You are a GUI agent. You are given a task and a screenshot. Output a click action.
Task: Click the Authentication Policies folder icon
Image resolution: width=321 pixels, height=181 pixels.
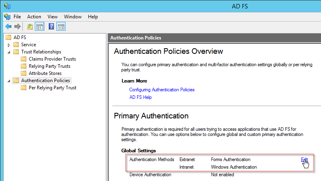click(16, 81)
